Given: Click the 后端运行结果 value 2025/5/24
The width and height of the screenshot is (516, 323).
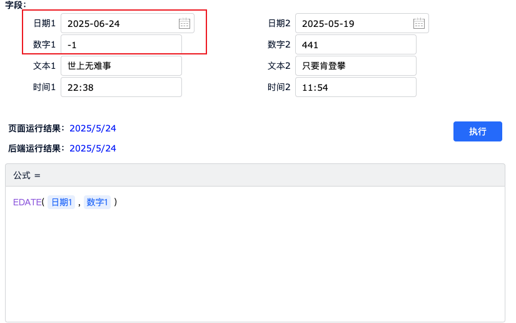Looking at the screenshot, I should [93, 148].
